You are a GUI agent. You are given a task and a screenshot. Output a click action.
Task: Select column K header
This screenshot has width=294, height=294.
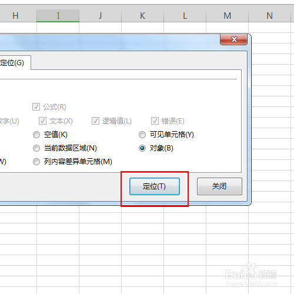[x=143, y=16]
